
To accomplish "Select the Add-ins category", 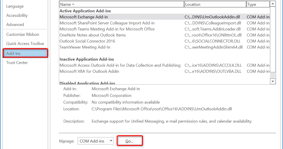I will pyautogui.click(x=25, y=53).
